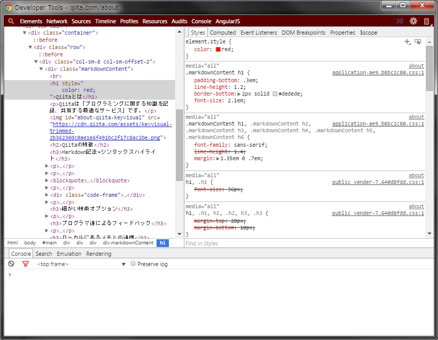This screenshot has height=340, width=438.
Task: Open the Rendering drawer tab
Action: [x=99, y=254]
